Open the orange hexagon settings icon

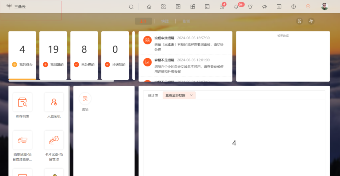308,7
